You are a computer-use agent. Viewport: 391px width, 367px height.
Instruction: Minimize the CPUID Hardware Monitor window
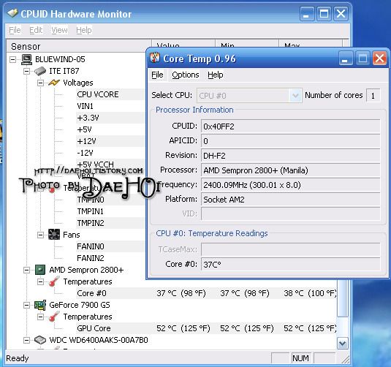(x=307, y=13)
